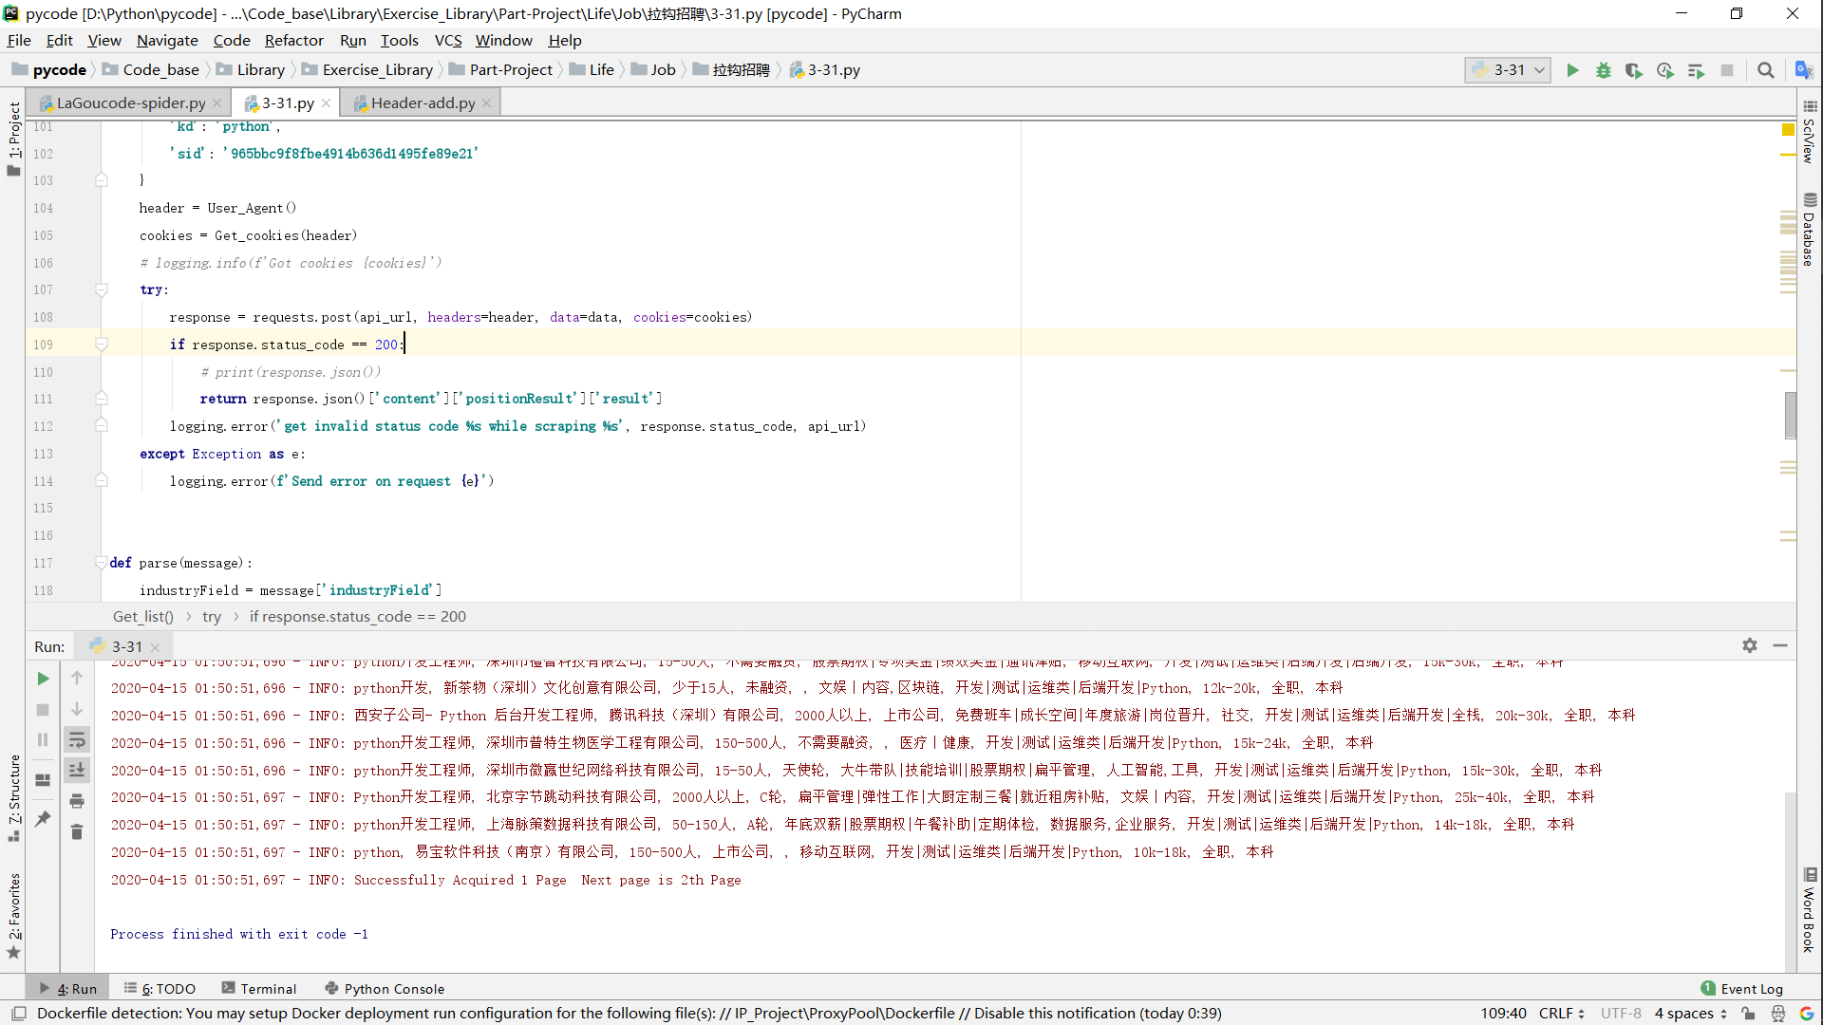
Task: Click the yellow inspection indicator above the error stripe
Action: [1788, 128]
